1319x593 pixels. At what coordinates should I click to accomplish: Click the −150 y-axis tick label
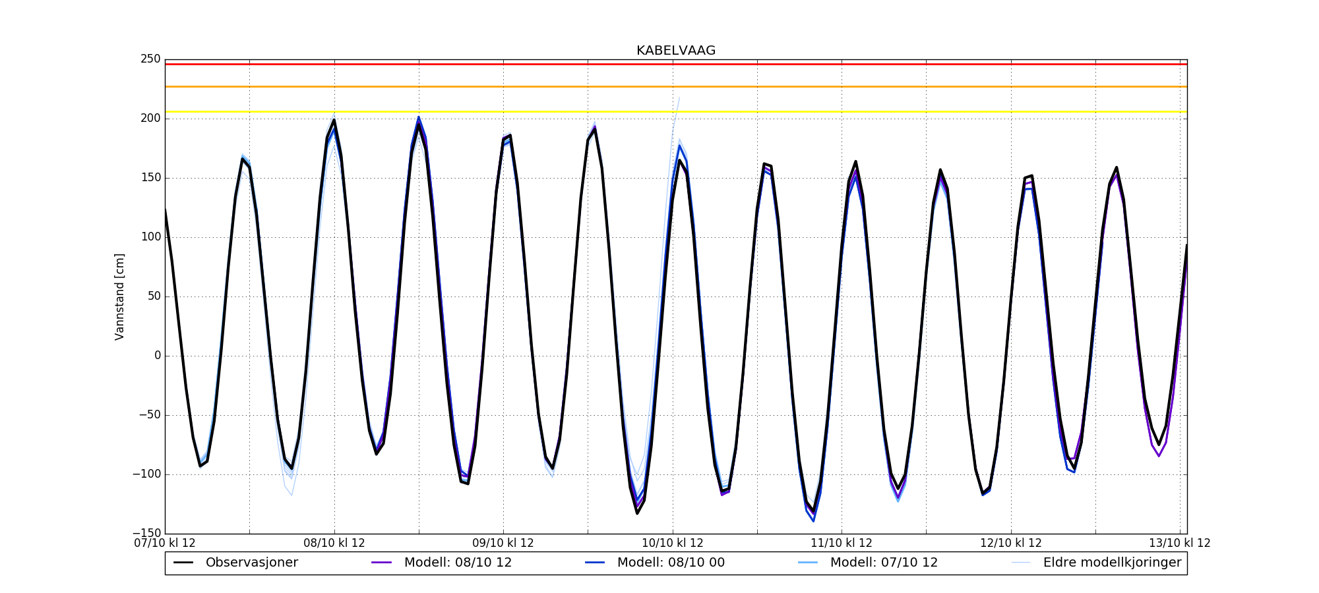coord(146,533)
